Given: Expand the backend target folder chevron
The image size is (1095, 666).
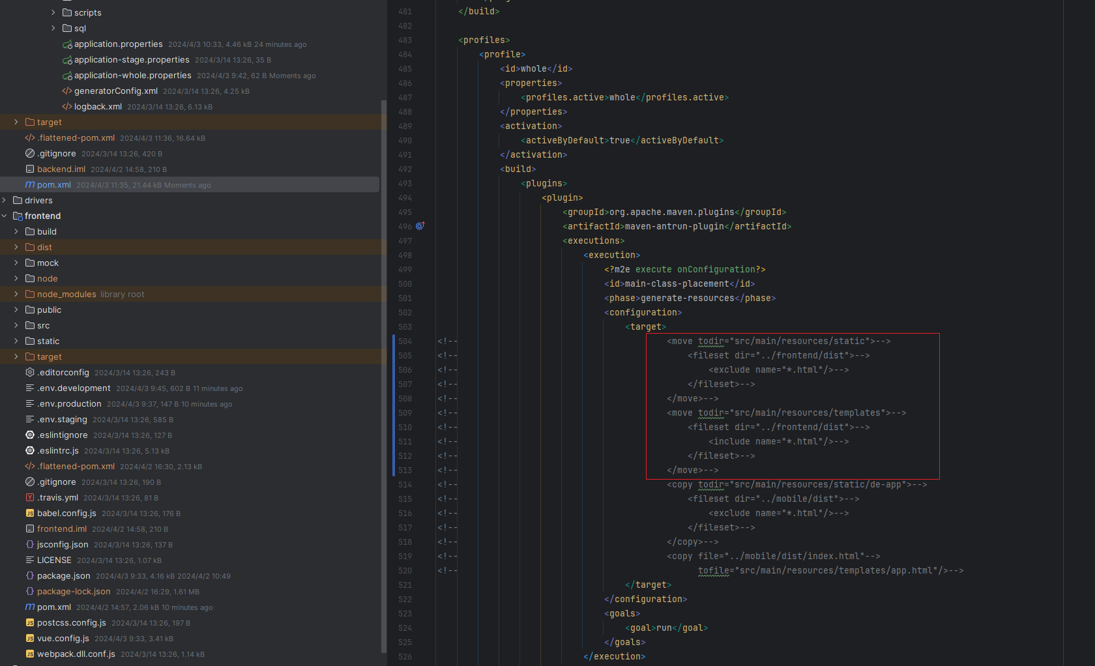Looking at the screenshot, I should click(16, 122).
